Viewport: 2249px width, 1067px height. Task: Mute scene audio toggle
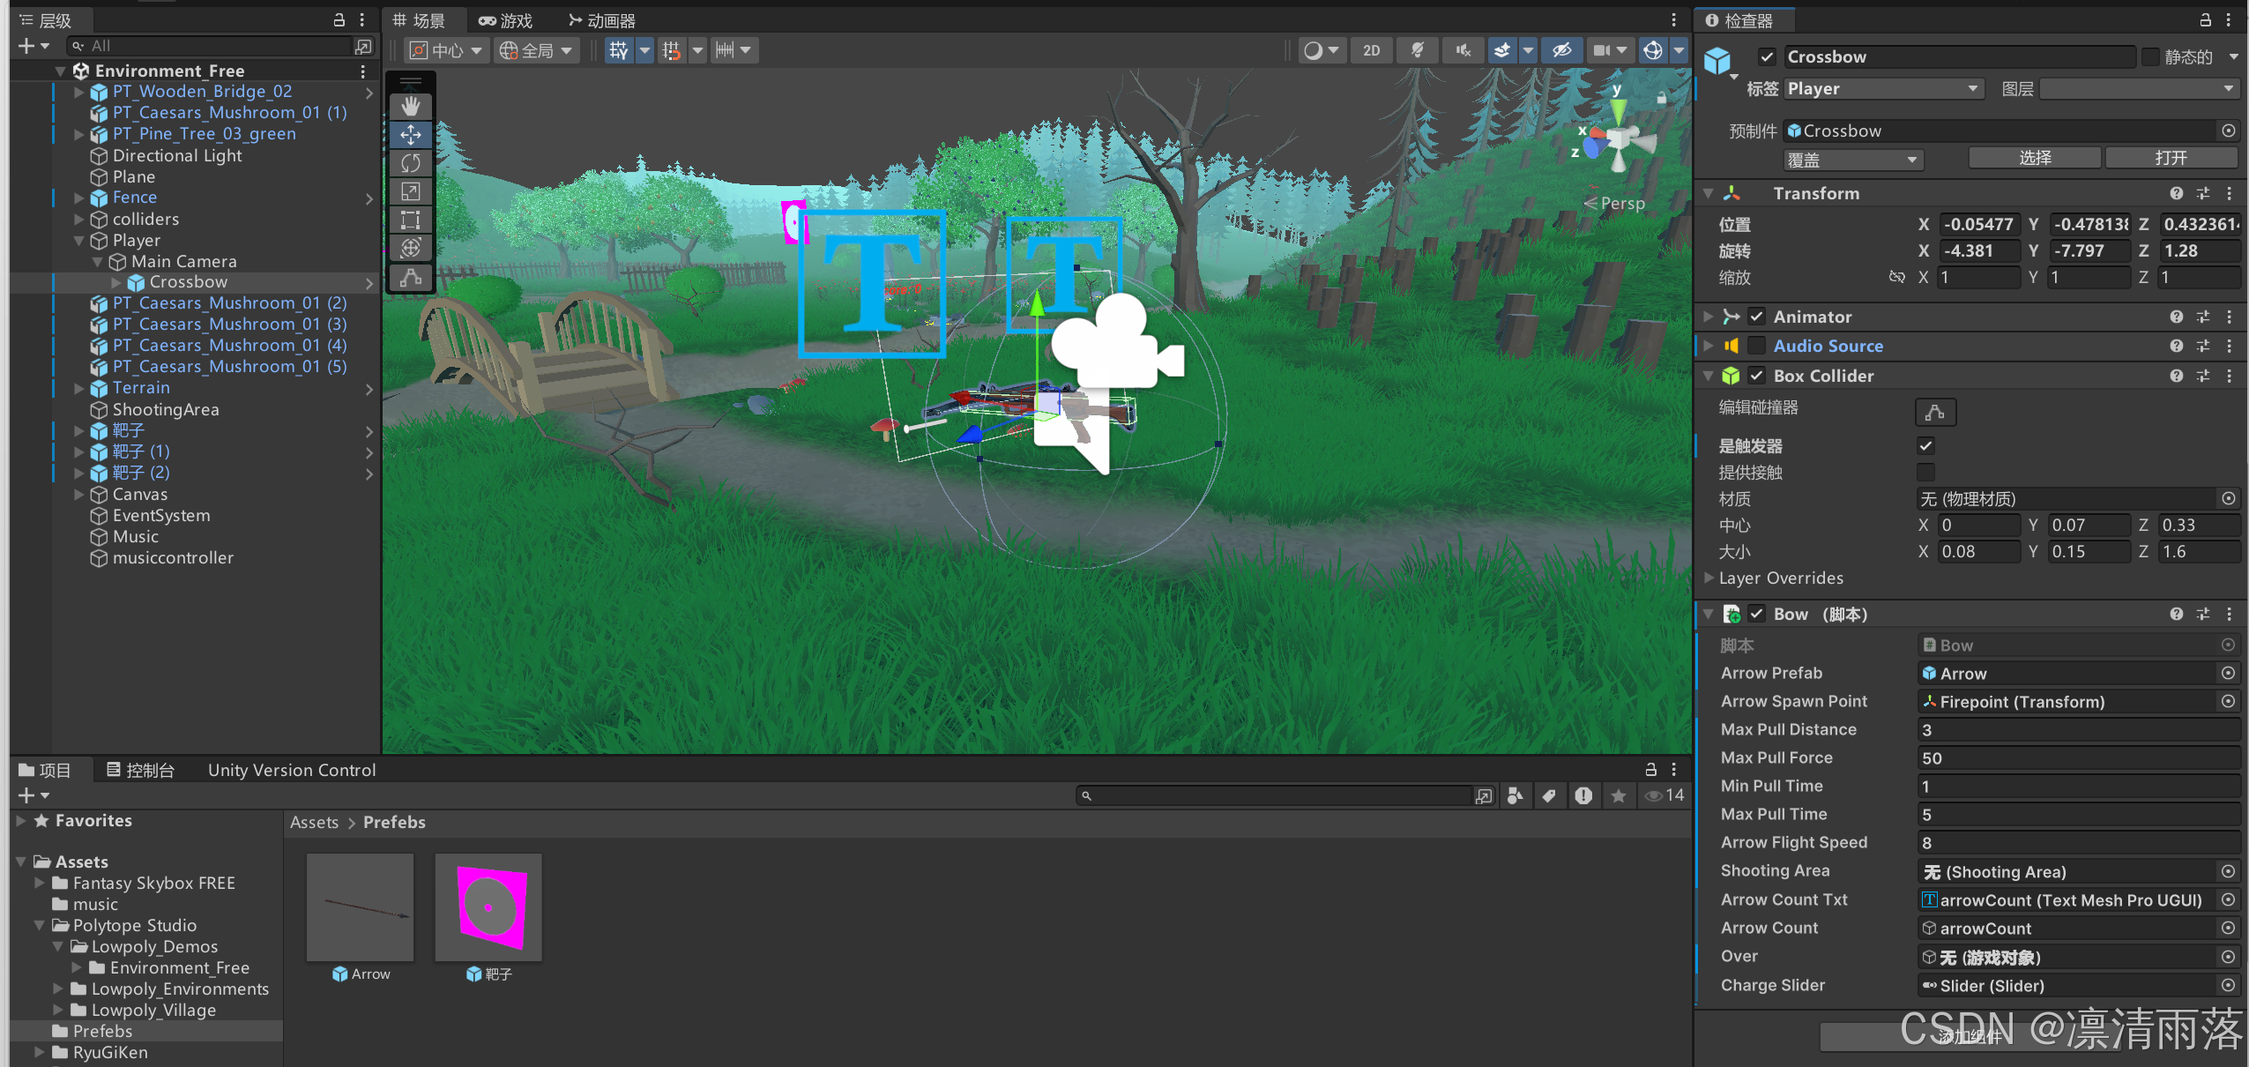click(x=1463, y=50)
